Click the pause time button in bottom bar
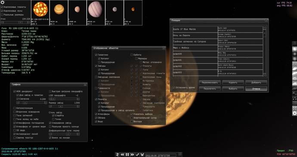Viewport: 297px width, 157px height. point(127,155)
